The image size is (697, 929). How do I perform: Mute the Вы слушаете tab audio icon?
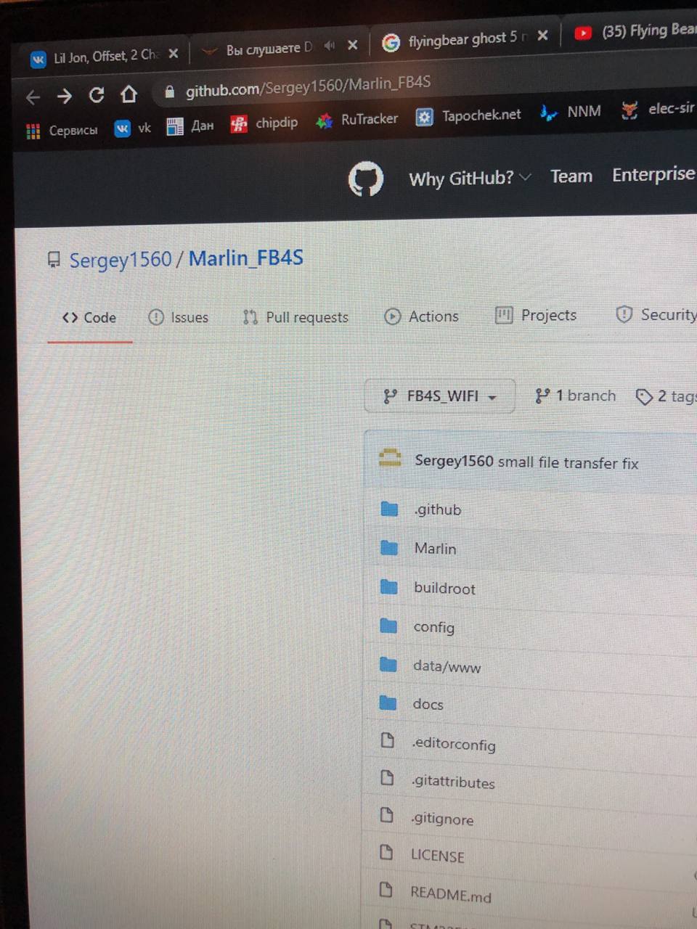[x=330, y=46]
